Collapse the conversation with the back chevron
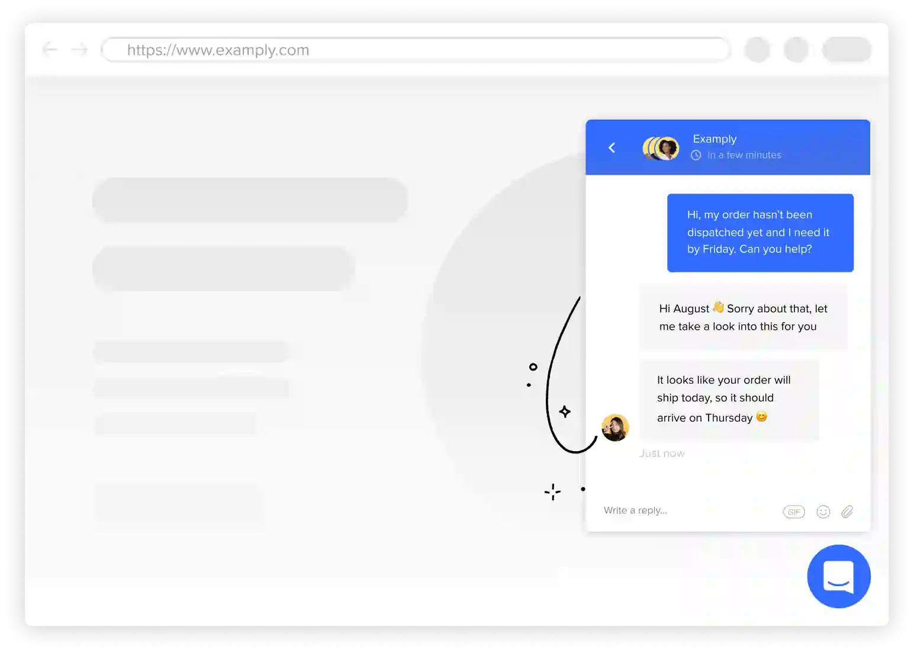 pos(612,147)
